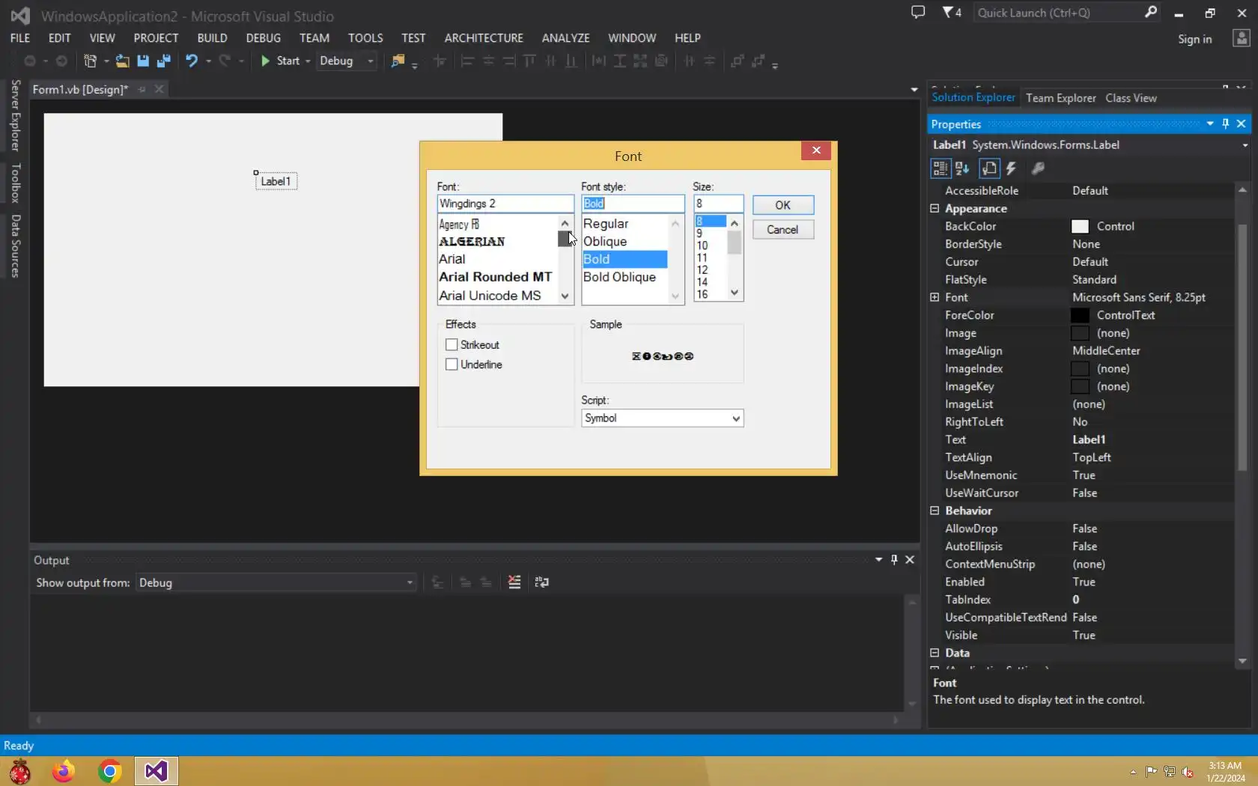This screenshot has width=1258, height=786.
Task: Enable the Strikeout effect checkbox
Action: click(x=452, y=345)
